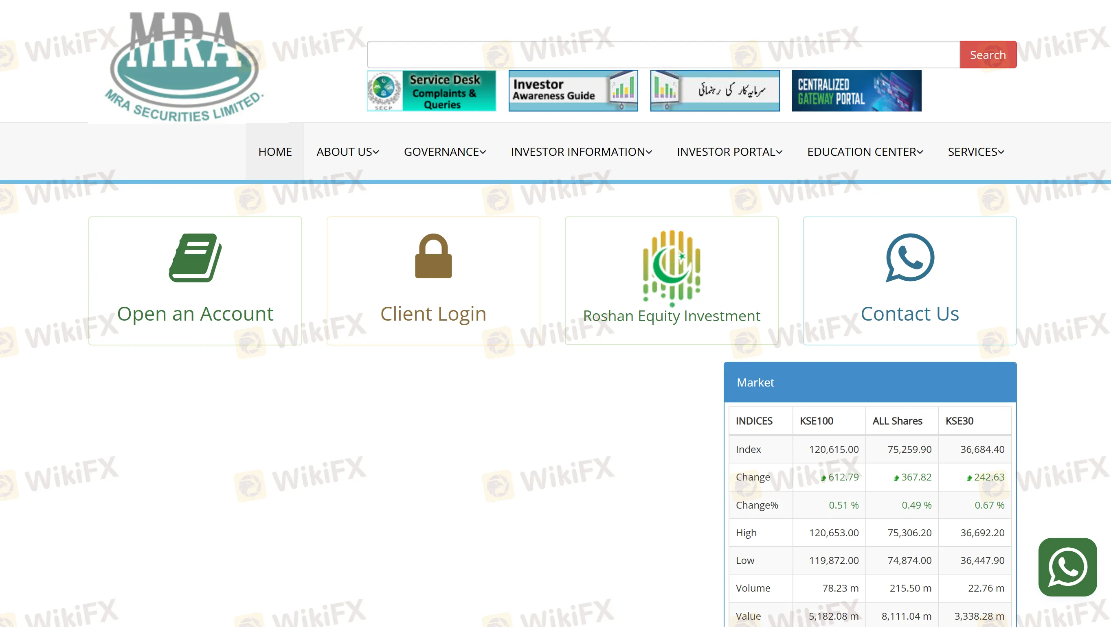Viewport: 1111px width, 627px height.
Task: Click the KSE30 value 3,338.28 m
Action: pos(979,616)
